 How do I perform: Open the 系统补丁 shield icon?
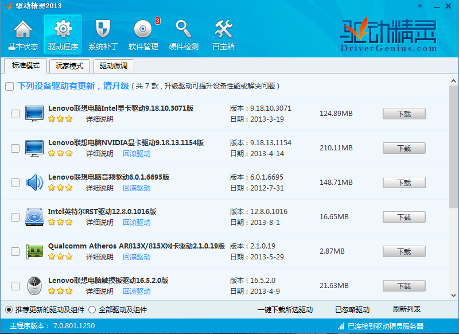(x=103, y=29)
